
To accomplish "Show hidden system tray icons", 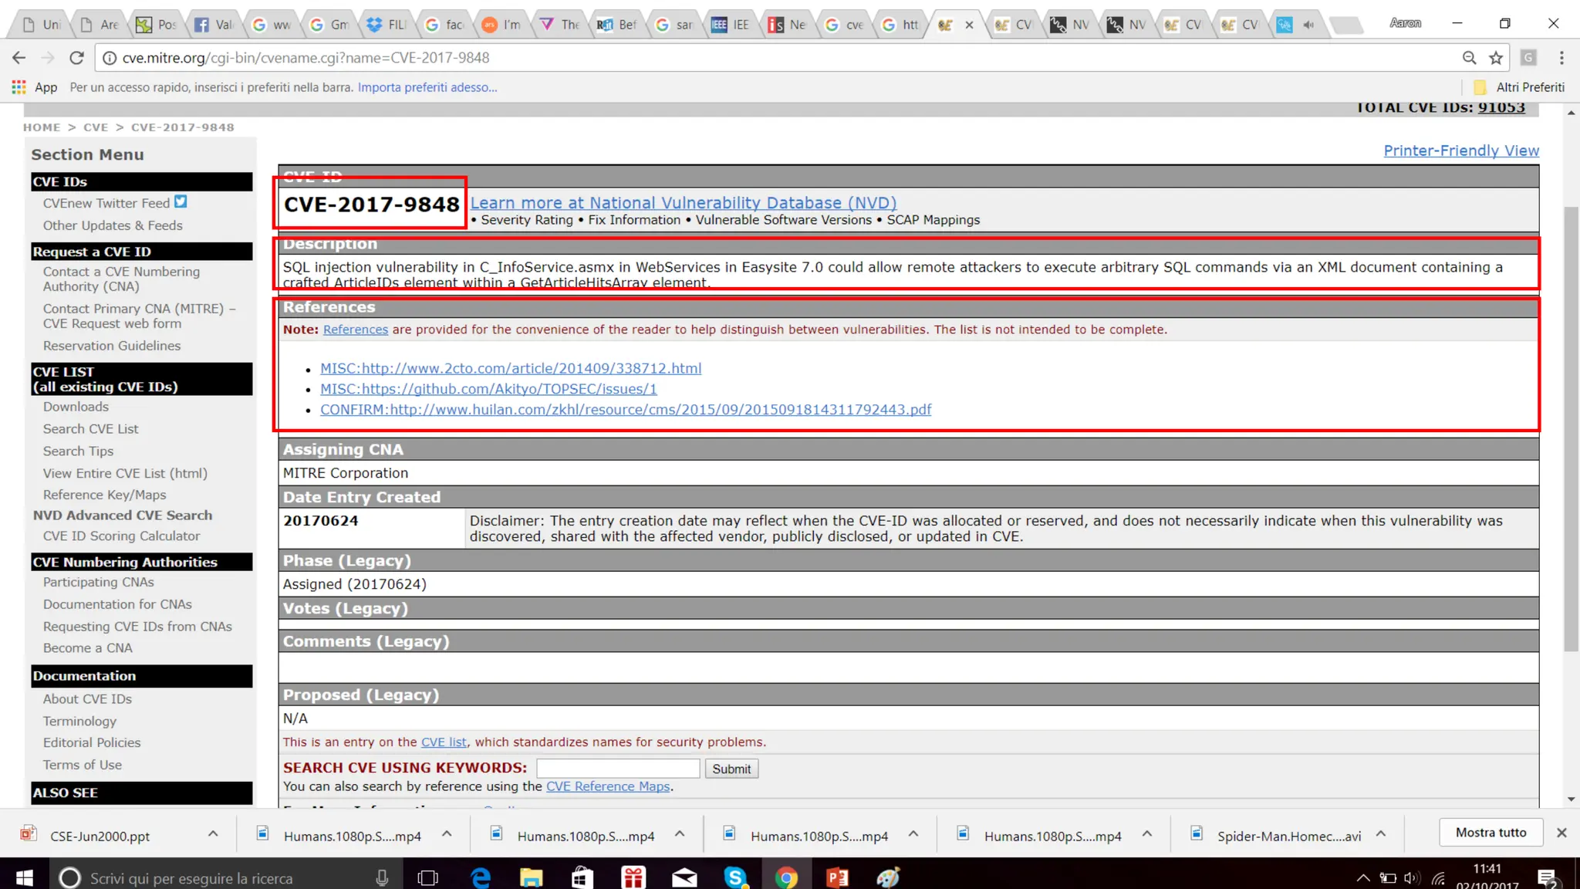I will pyautogui.click(x=1362, y=877).
